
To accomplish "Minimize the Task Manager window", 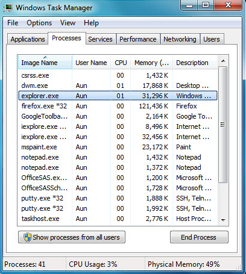I will click(x=189, y=5).
